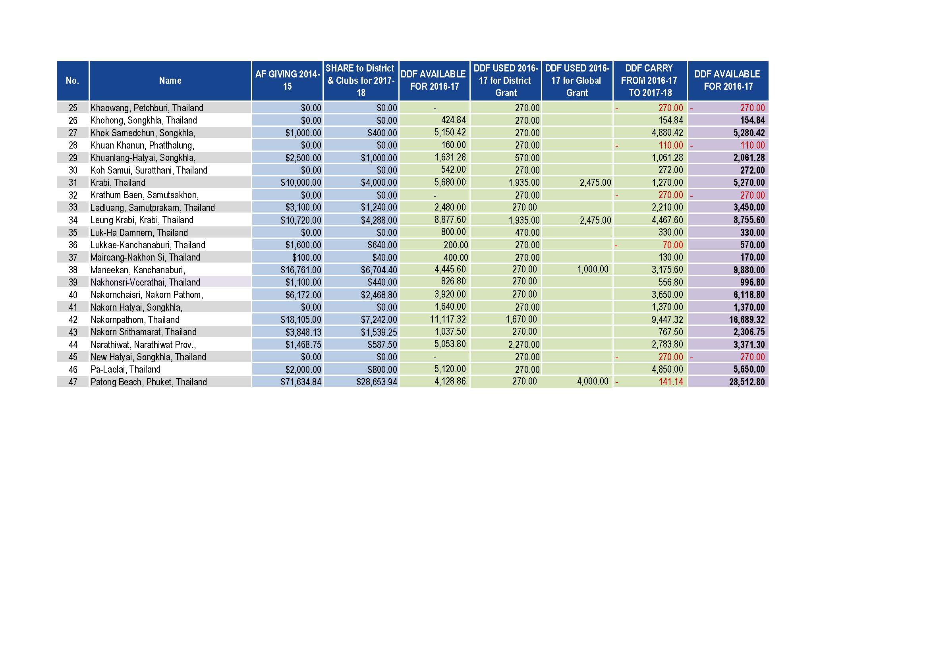Click Luk-Ha Damnern's District Grant value "470.00"

(527, 233)
